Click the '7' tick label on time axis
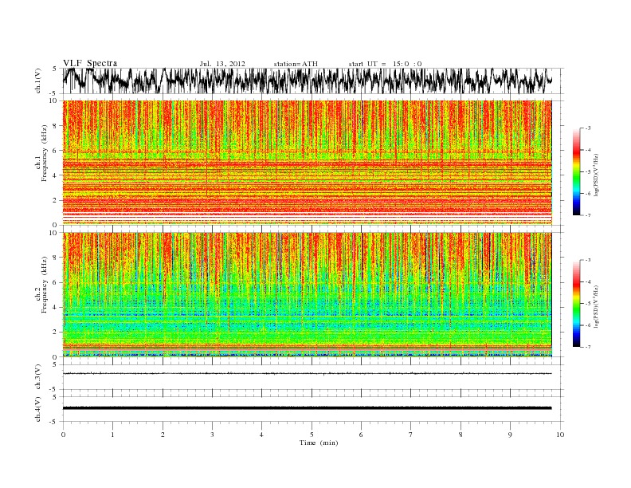631x488 pixels. point(411,435)
